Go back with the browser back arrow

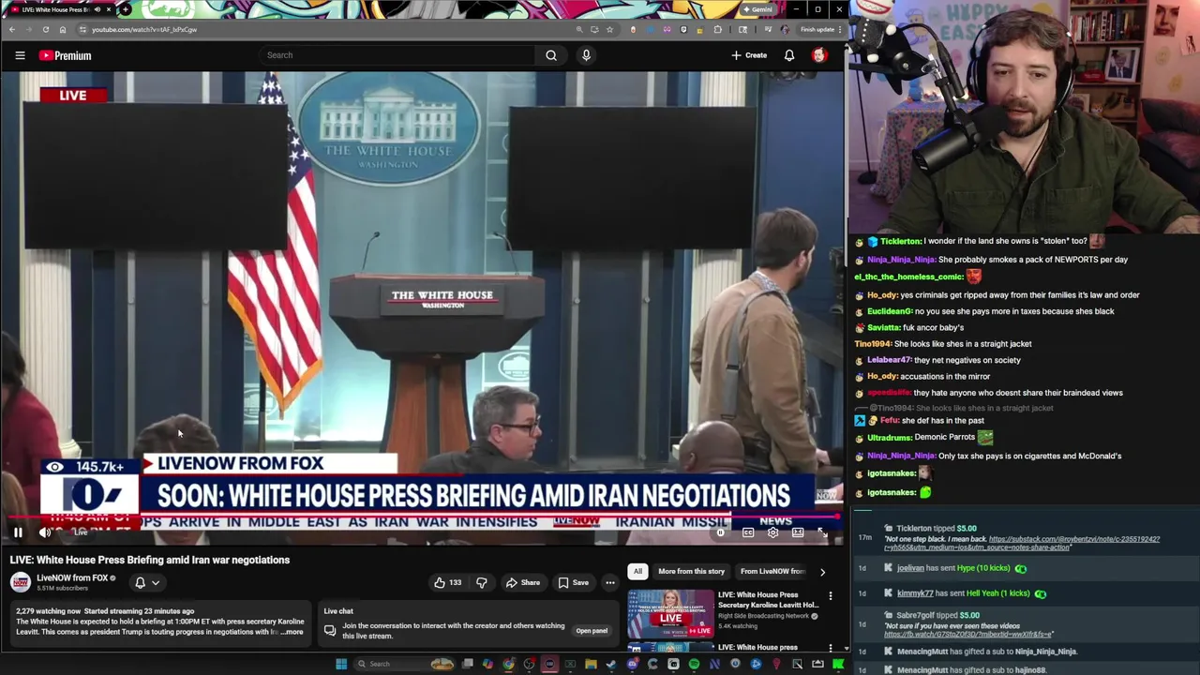[12, 29]
